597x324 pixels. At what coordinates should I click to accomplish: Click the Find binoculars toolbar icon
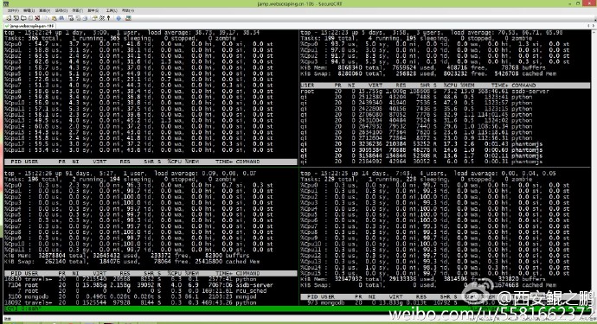61,18
